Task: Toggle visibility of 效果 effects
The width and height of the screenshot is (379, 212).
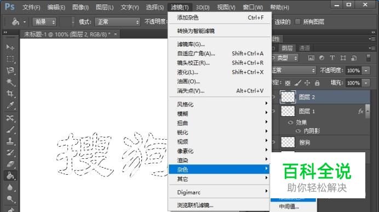Action: click(290, 123)
